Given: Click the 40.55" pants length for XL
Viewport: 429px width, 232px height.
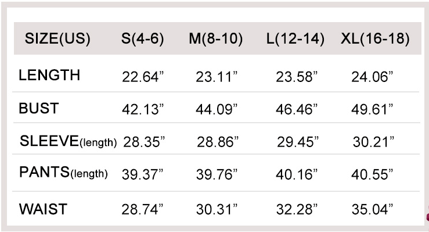Looking at the screenshot, I should click(372, 174).
